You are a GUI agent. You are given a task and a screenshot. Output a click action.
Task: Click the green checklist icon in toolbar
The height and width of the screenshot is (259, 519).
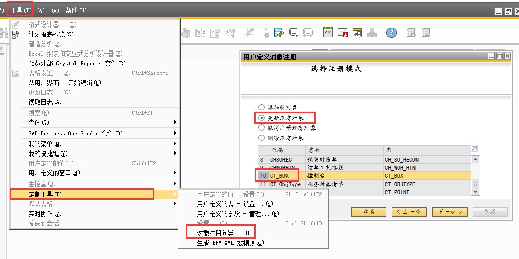[x=328, y=33]
